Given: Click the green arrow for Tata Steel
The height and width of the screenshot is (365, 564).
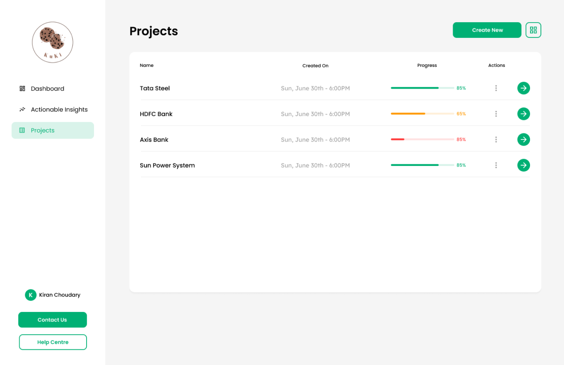Looking at the screenshot, I should coord(524,88).
